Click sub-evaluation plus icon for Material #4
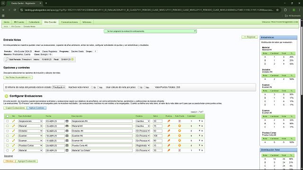This screenshot has width=303, height=170. click(x=179, y=126)
